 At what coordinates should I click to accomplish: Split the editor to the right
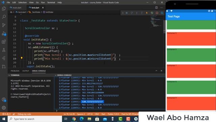(156, 7)
